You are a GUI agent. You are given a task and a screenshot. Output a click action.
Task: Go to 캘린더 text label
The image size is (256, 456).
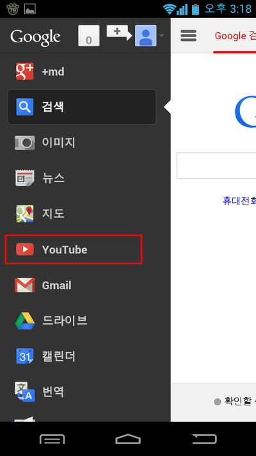[59, 356]
